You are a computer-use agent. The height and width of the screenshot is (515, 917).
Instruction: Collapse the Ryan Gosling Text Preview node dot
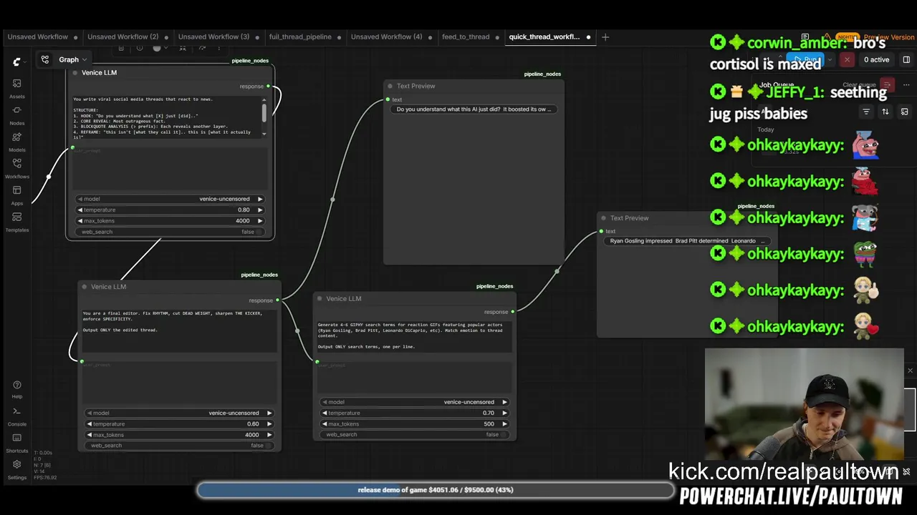click(603, 218)
